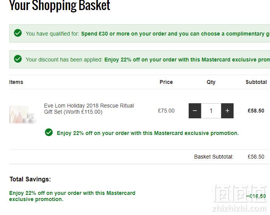Click the bold £58.50 item subtotal
The image size is (270, 215).
tap(256, 111)
